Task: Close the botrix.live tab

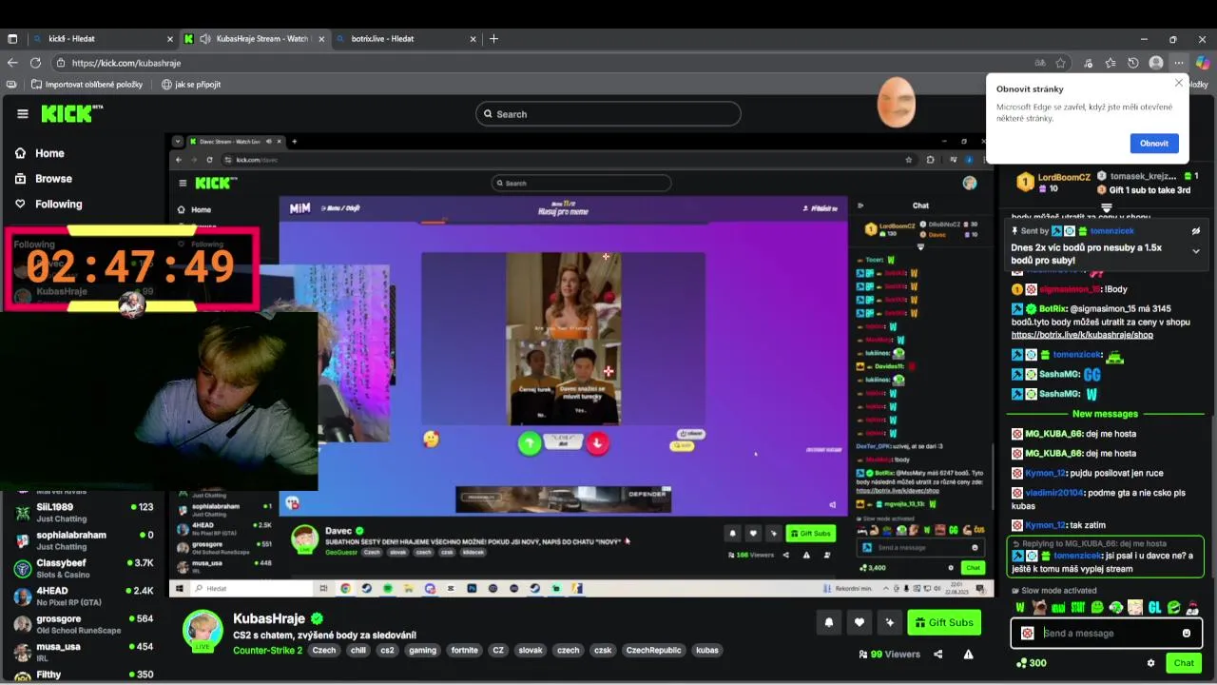Action: click(x=473, y=39)
